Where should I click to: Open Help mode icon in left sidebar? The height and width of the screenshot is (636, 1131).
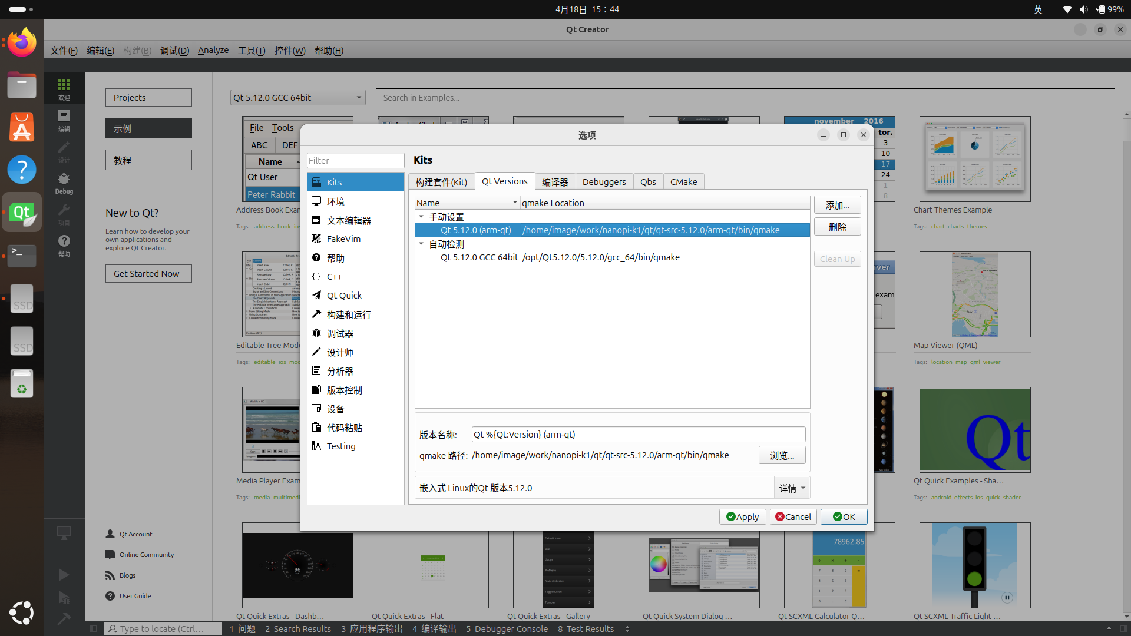64,246
